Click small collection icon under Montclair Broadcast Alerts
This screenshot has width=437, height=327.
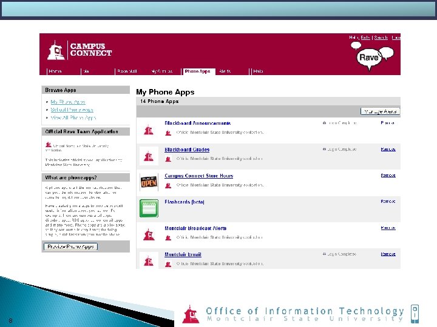[x=168, y=238]
